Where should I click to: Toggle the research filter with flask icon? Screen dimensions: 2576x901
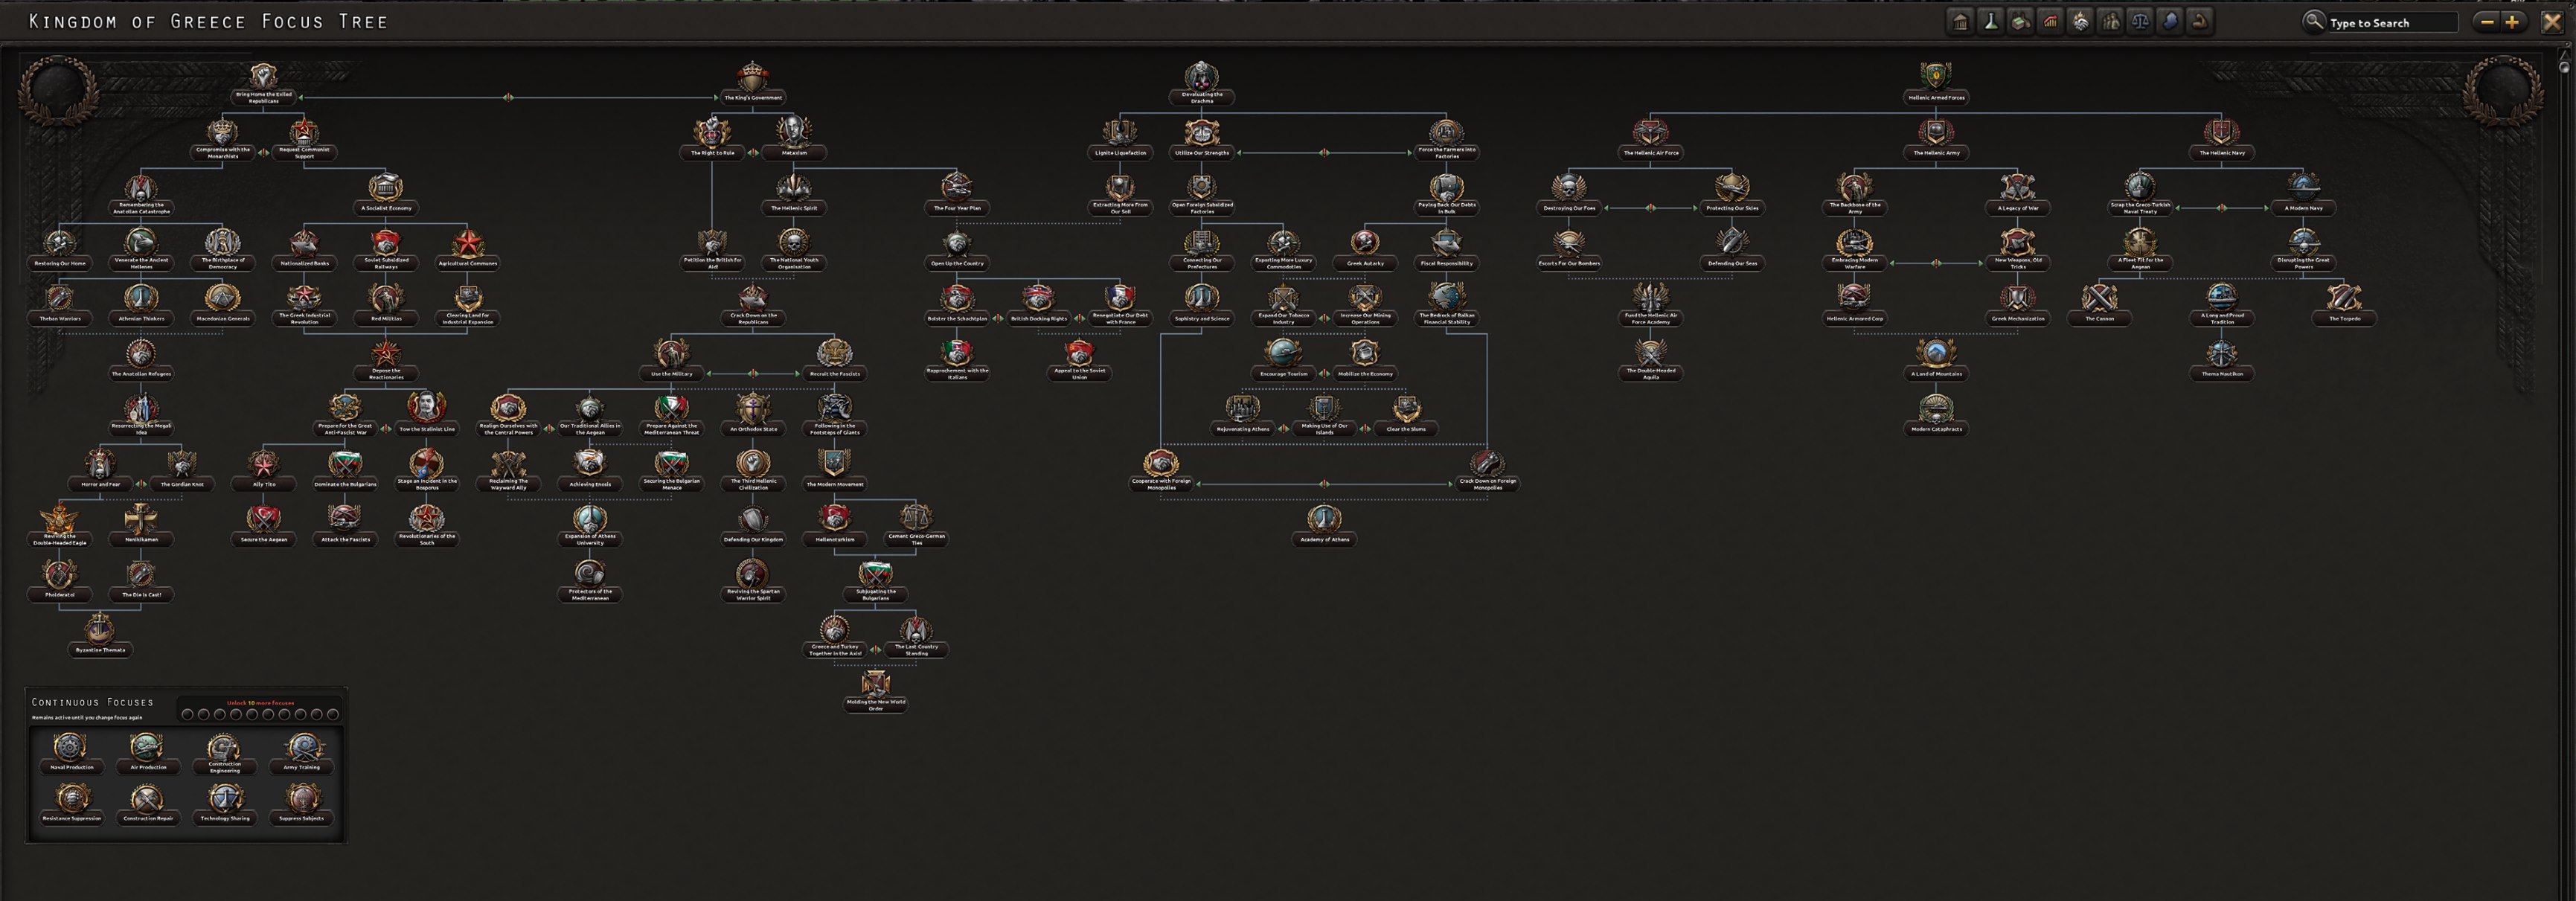click(x=1990, y=21)
